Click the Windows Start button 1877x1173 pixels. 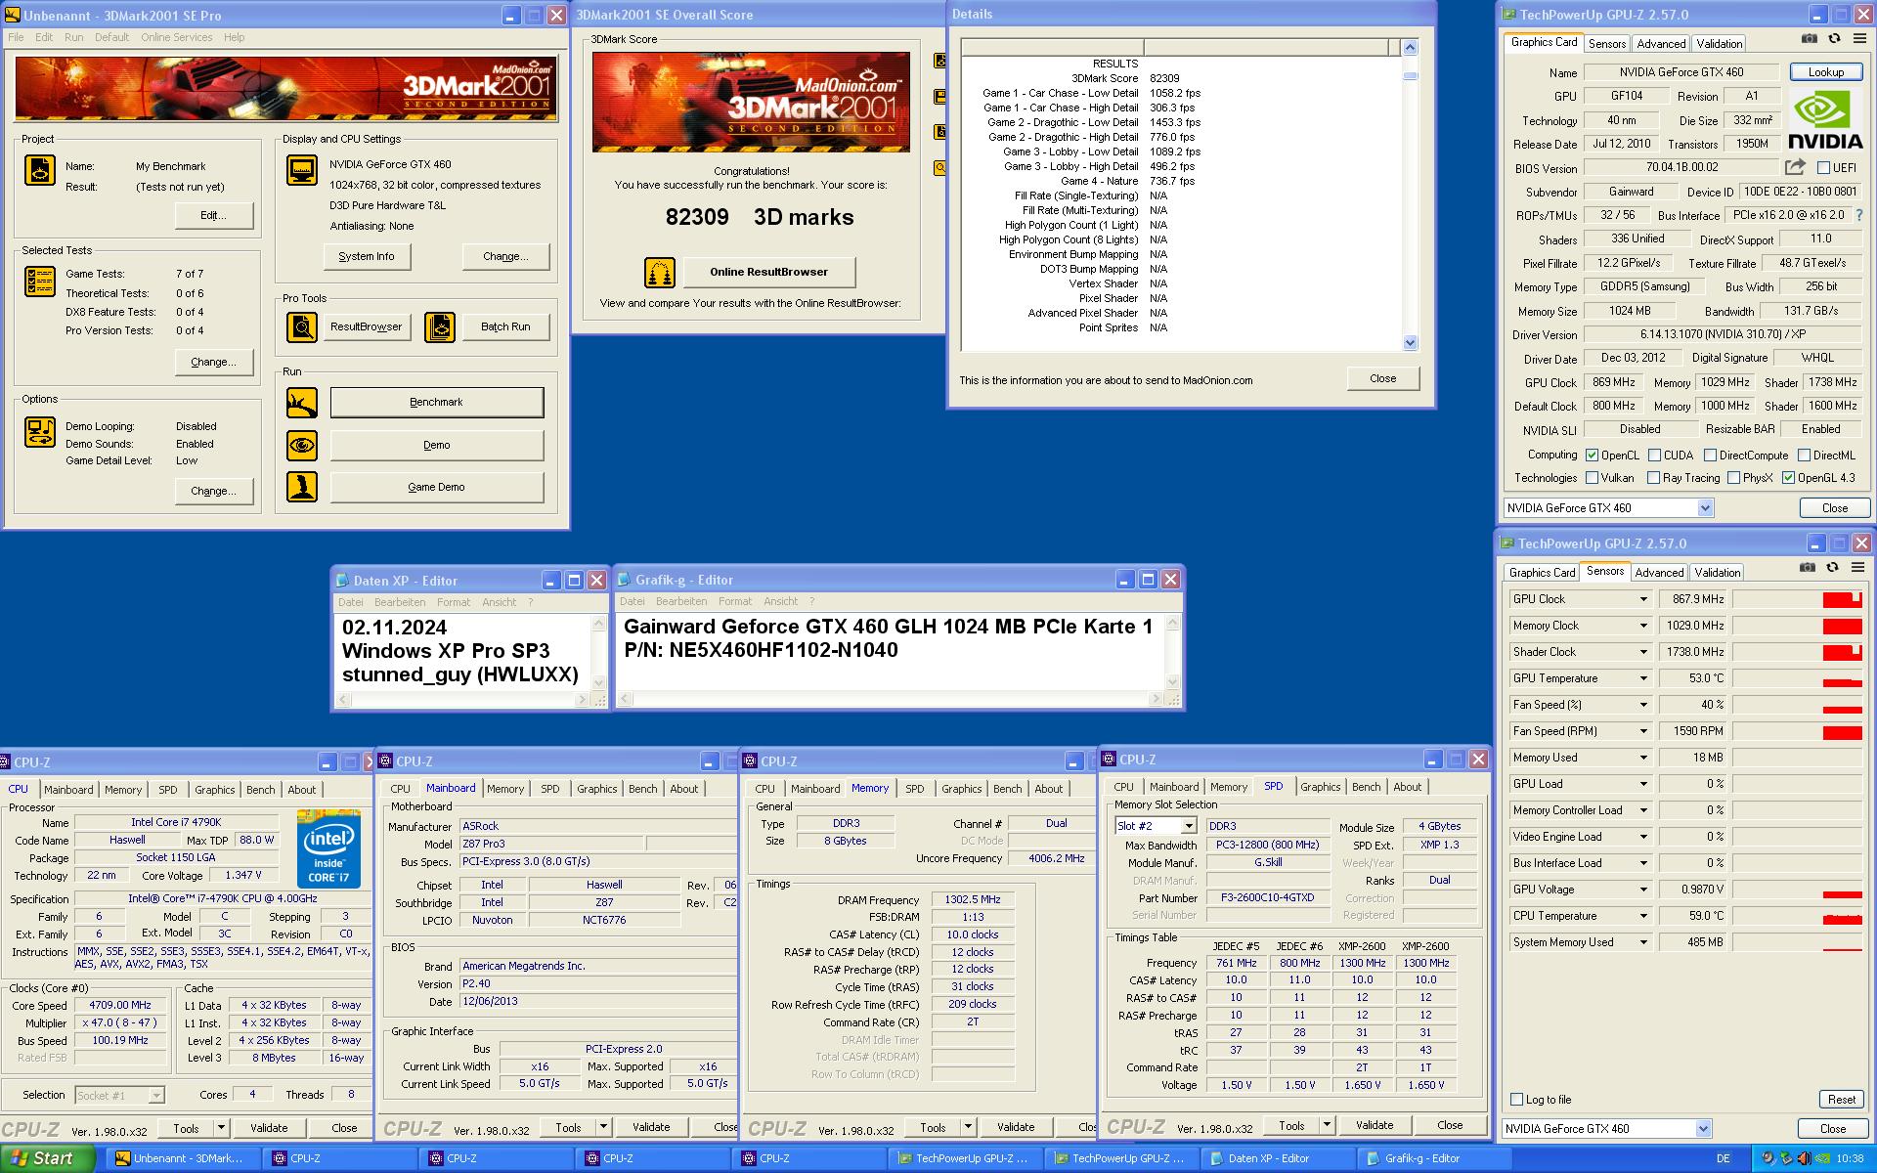(x=48, y=1158)
